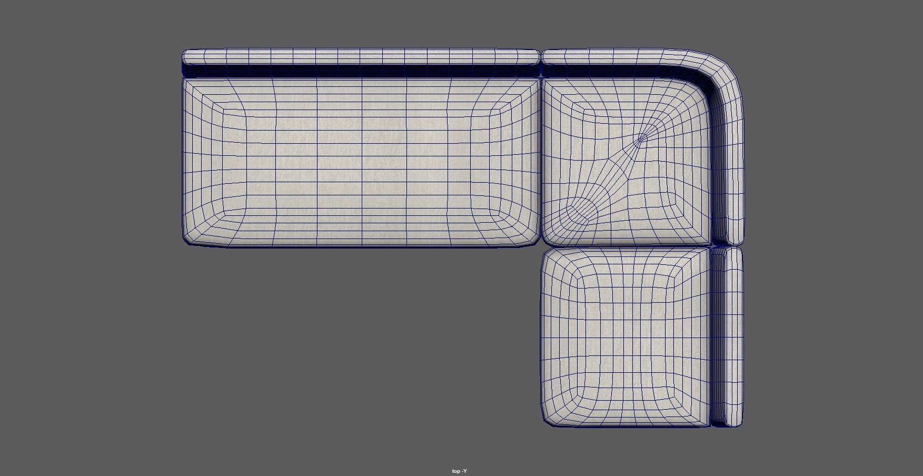Select the square seat cushion at the bottom
923x476 pixels.
(624, 337)
